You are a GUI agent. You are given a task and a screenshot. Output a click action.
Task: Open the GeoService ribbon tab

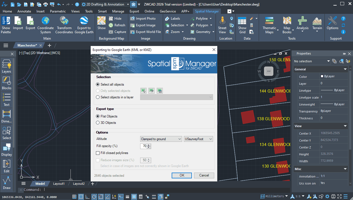[168, 11]
